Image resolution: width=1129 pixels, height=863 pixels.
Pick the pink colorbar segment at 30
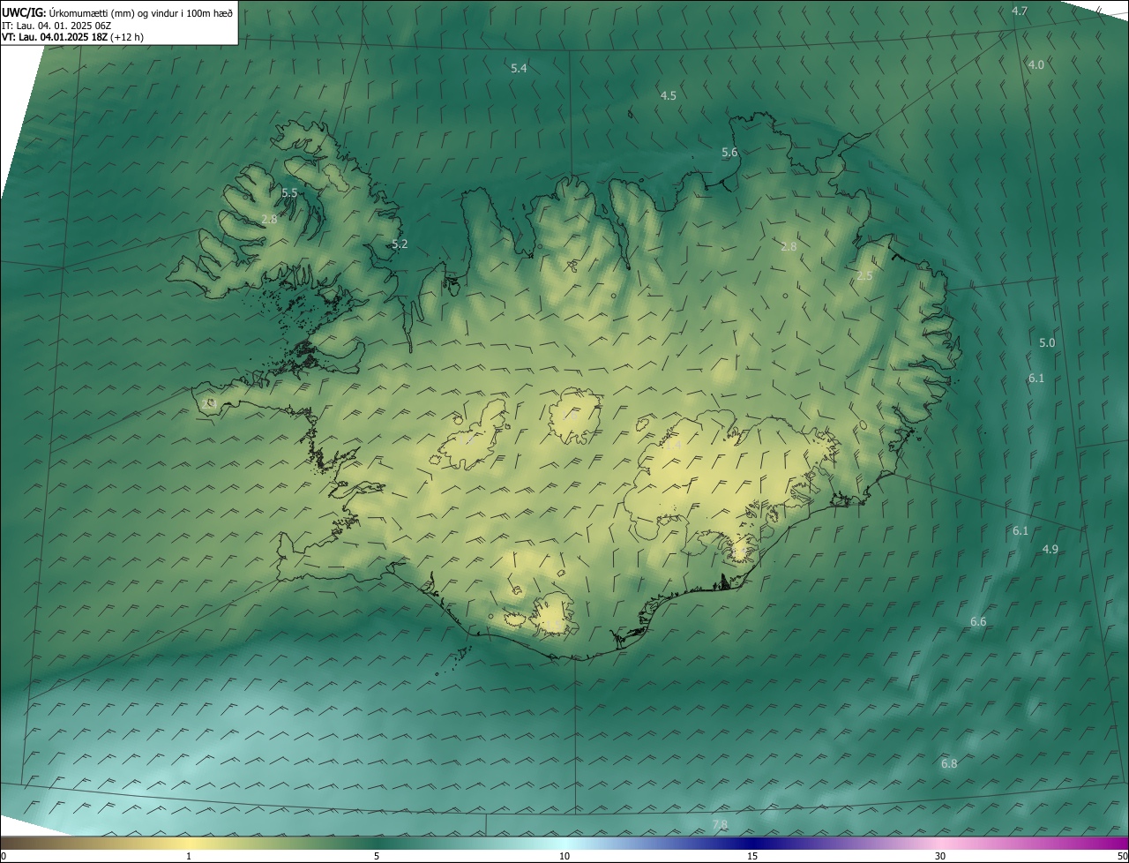[940, 843]
